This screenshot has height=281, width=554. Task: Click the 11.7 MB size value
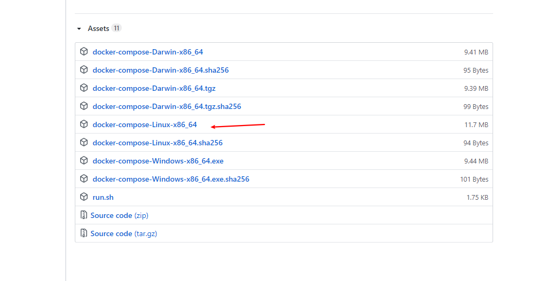[x=477, y=125]
